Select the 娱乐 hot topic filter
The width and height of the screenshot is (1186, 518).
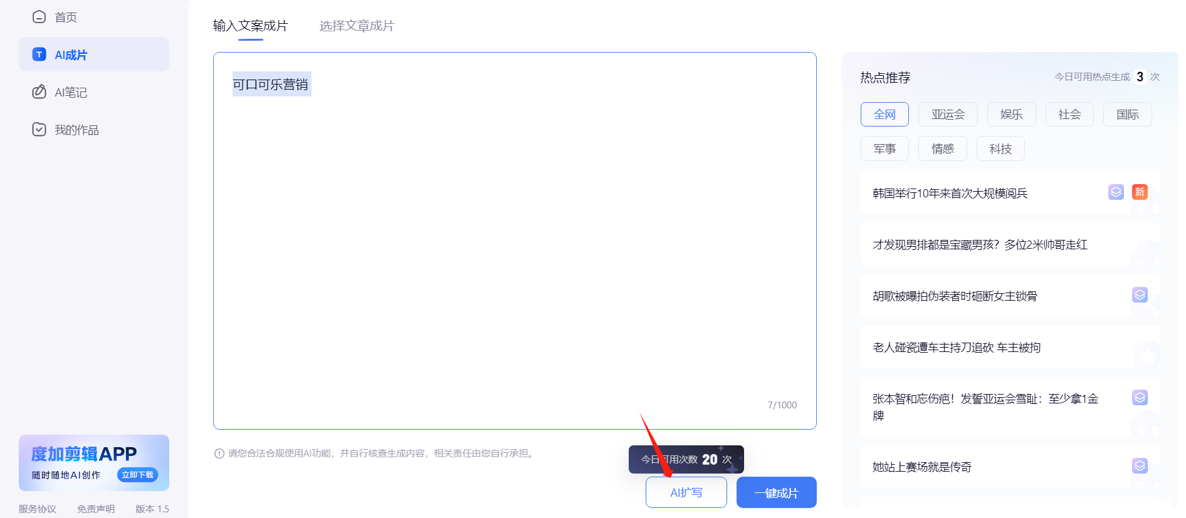pos(1011,115)
